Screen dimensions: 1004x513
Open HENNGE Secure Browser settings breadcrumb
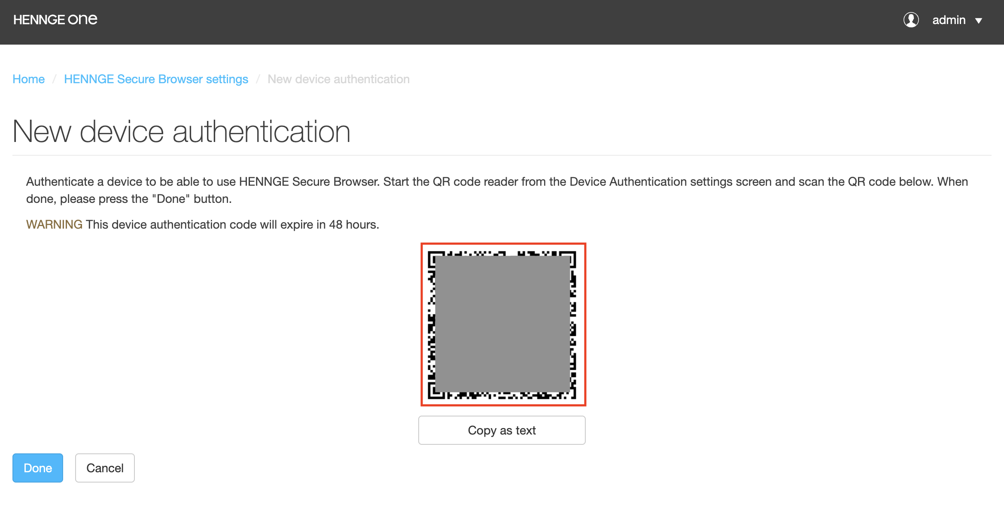point(156,79)
